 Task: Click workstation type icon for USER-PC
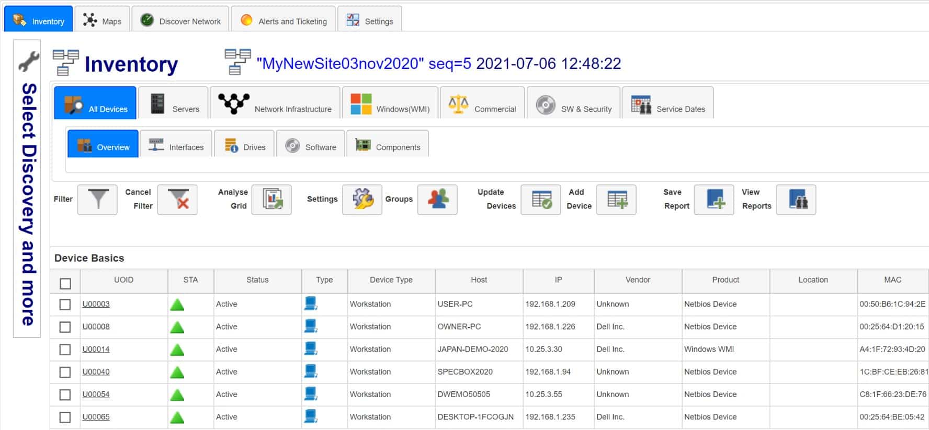pyautogui.click(x=311, y=304)
